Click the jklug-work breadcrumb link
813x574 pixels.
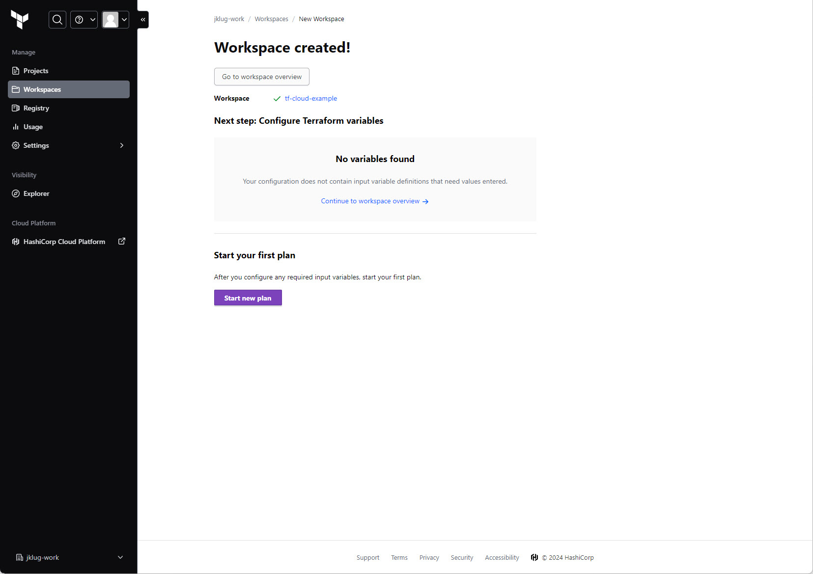[229, 19]
